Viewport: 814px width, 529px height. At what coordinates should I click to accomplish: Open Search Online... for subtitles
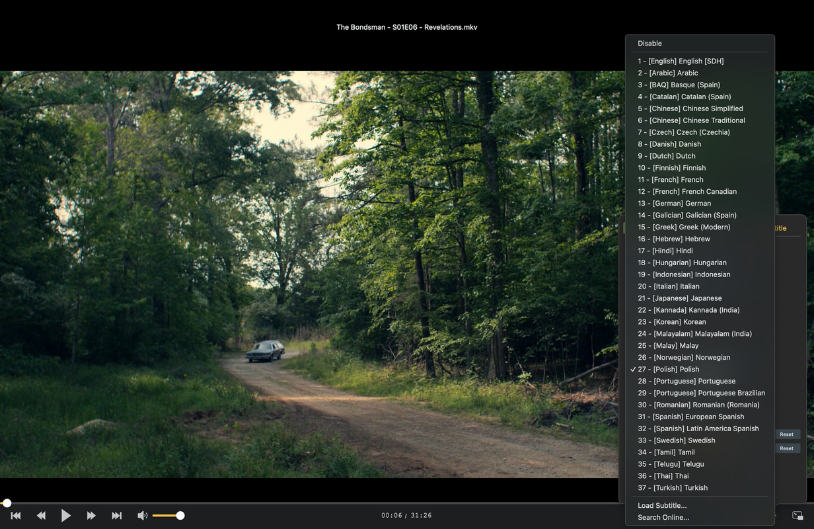[700, 518]
